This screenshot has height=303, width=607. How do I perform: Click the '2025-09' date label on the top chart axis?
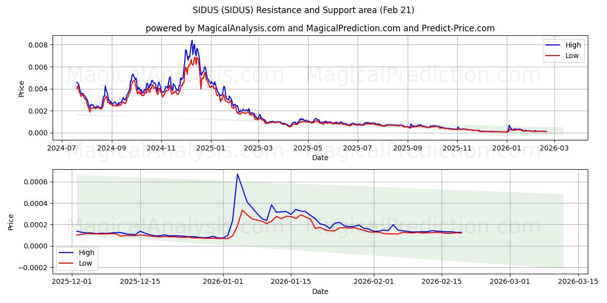click(408, 148)
